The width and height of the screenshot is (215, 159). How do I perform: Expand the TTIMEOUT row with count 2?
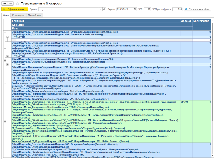click(x=8, y=64)
